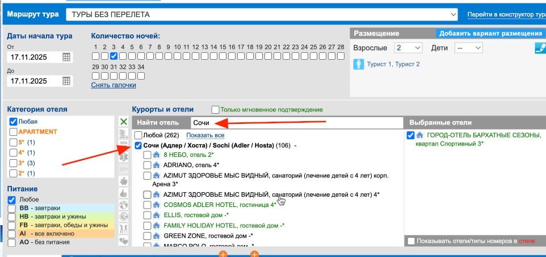546x257 pixels.
Task: Toggle the beach ball filter icon
Action: [x=124, y=205]
